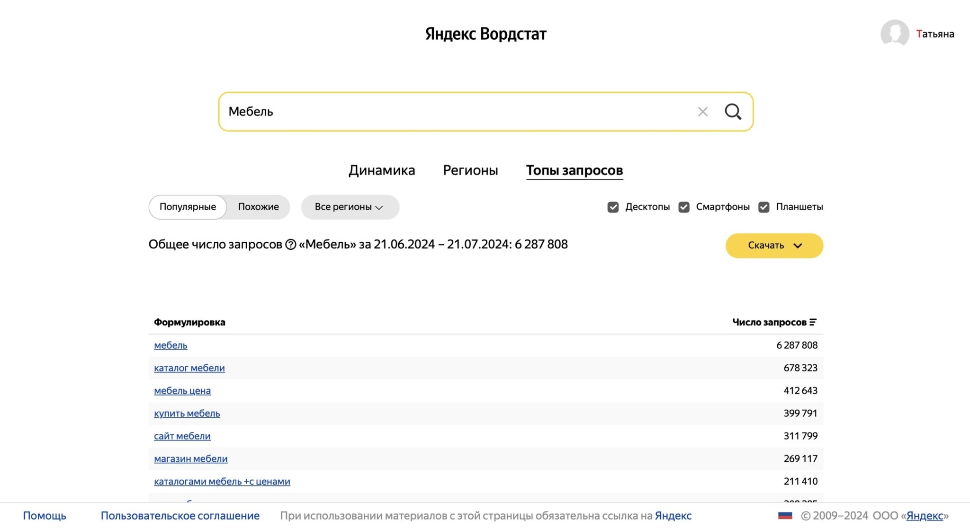Disable the Планшеты checkbox
This screenshot has height=528, width=970.
[x=763, y=207]
